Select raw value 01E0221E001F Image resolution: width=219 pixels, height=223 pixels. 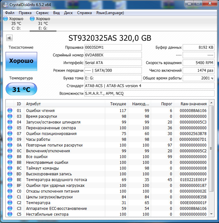pyautogui.click(x=193, y=179)
